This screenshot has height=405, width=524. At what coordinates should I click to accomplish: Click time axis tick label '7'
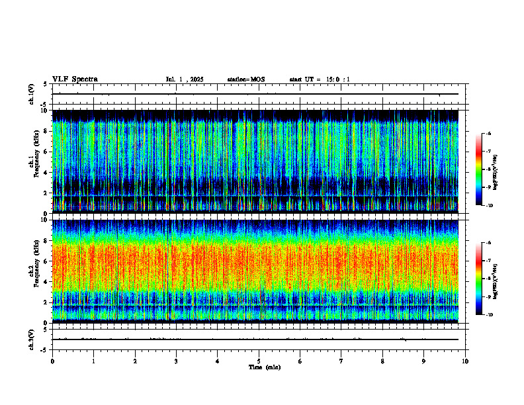click(341, 361)
